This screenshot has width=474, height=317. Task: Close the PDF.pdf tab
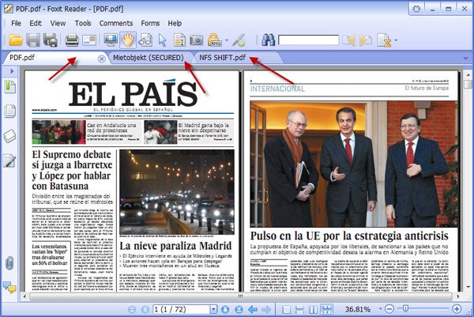click(x=101, y=59)
